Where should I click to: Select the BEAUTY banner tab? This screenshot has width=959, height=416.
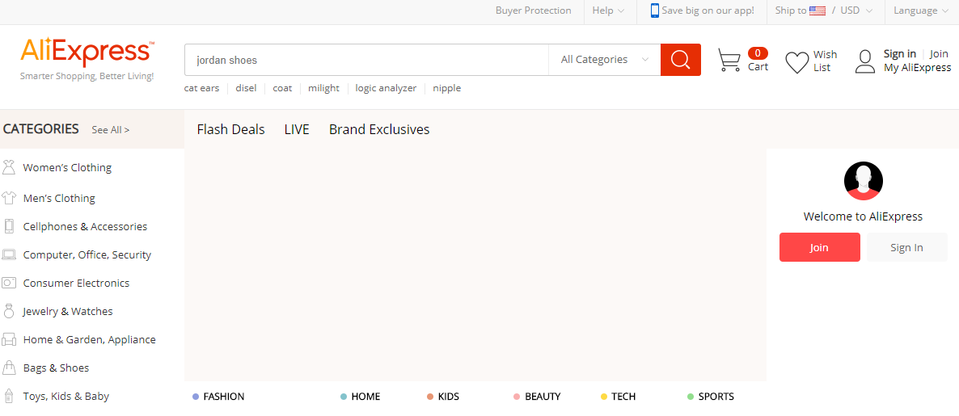coord(537,397)
